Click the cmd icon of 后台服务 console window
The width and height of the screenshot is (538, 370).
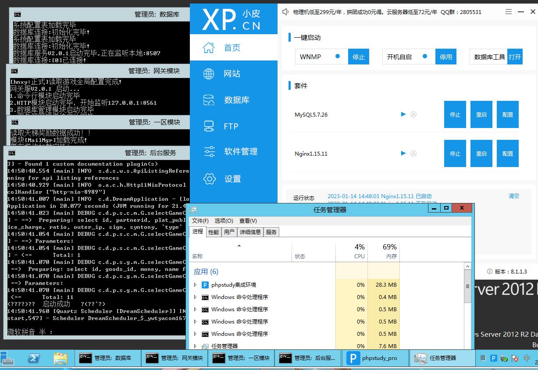[x=12, y=153]
